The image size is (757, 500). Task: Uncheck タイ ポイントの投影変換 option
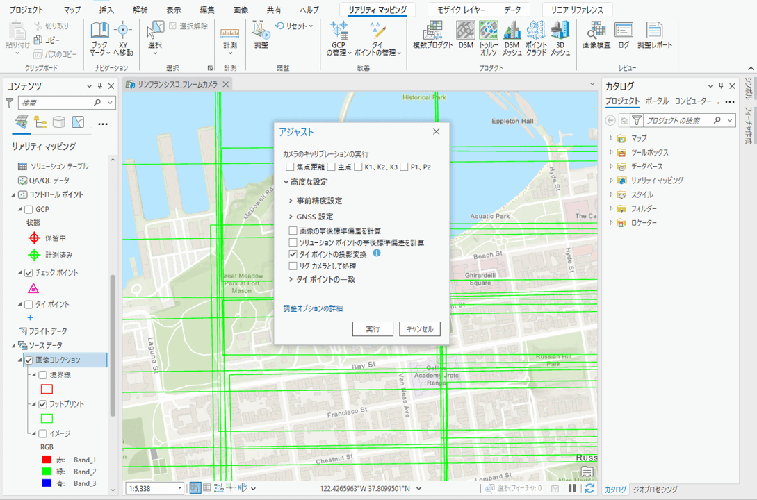coord(293,255)
